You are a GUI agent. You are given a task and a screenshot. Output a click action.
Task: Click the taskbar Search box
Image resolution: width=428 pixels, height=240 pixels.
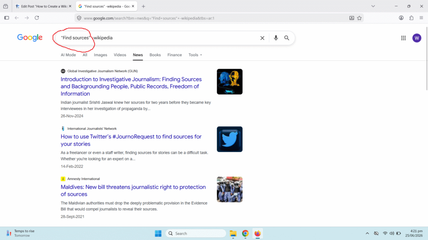pos(196,233)
